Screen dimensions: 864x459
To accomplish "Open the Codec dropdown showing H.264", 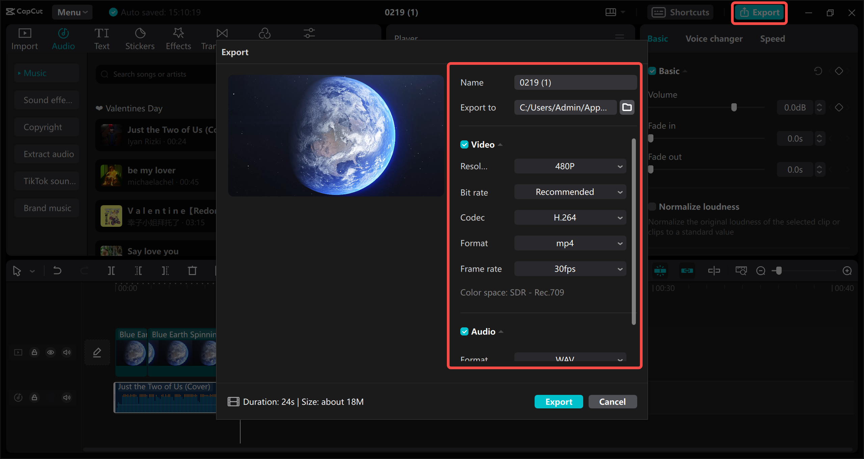I will [570, 217].
